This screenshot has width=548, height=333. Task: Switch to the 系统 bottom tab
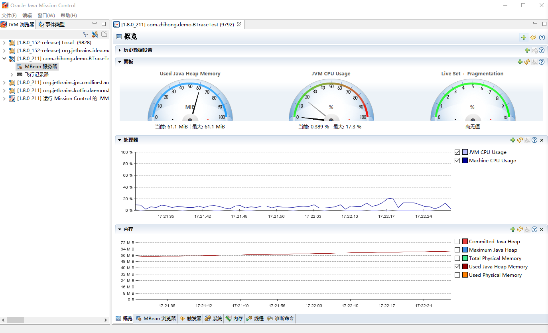tap(214, 318)
